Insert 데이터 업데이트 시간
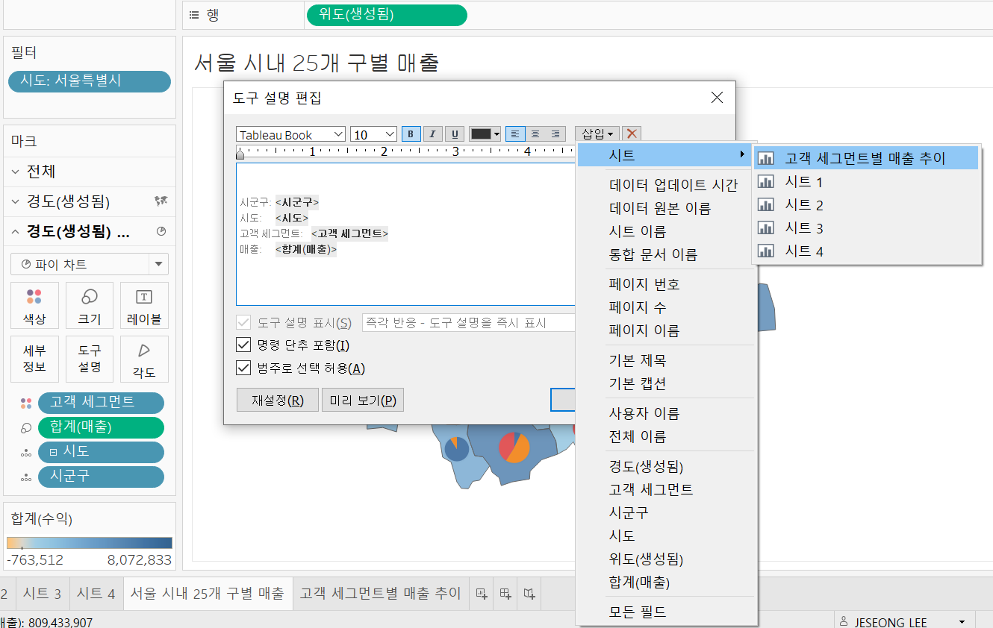This screenshot has height=628, width=993. tap(673, 185)
